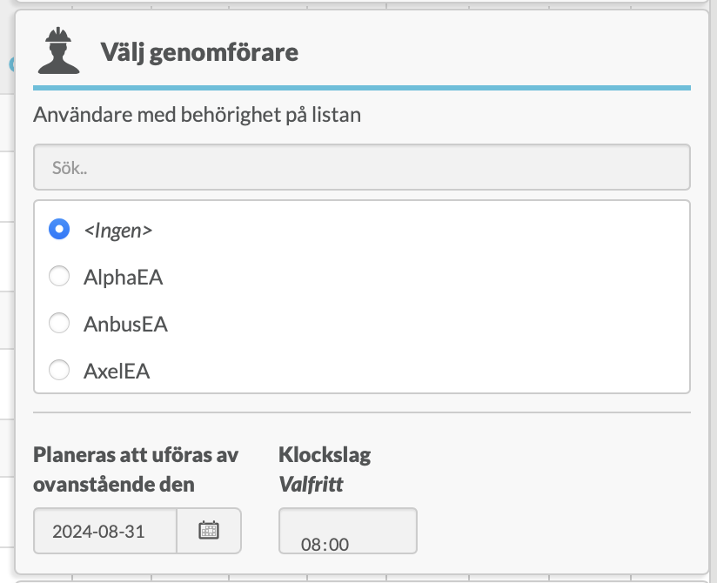Choose the AlphaEA radio button
The height and width of the screenshot is (583, 717).
(59, 277)
